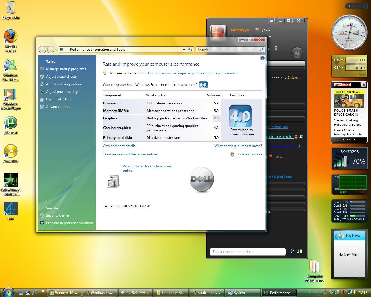
Task: Open View and print details link
Action: pos(119,146)
